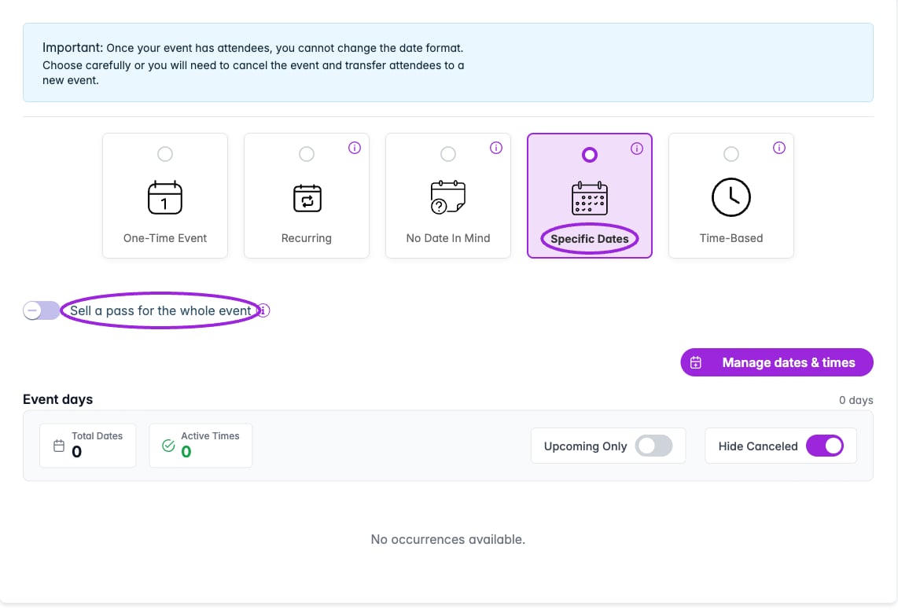Turn off the Hide Canceled switch

[825, 446]
